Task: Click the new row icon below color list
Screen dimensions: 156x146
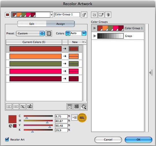Action: tap(30, 106)
